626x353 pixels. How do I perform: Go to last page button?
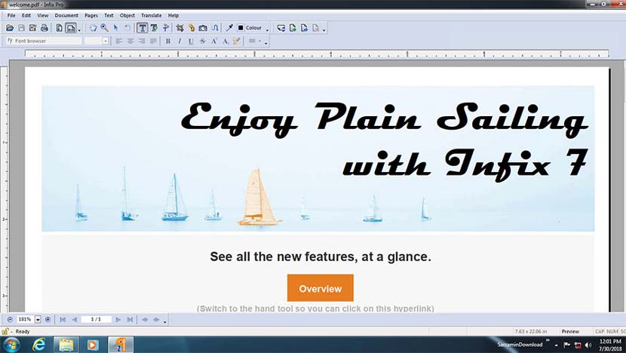point(130,320)
